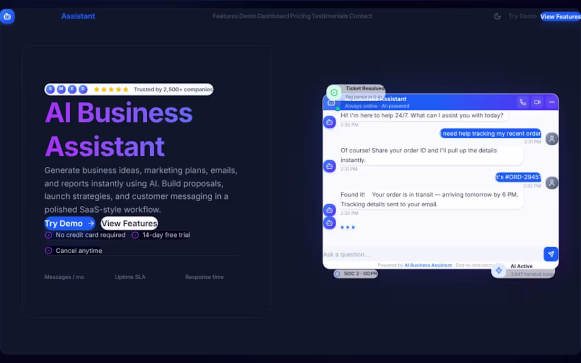Click check icon beside Cancel anytime
Viewport: 581px width, 363px height.
(49, 251)
